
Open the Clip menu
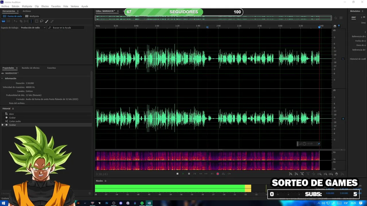(x=37, y=6)
